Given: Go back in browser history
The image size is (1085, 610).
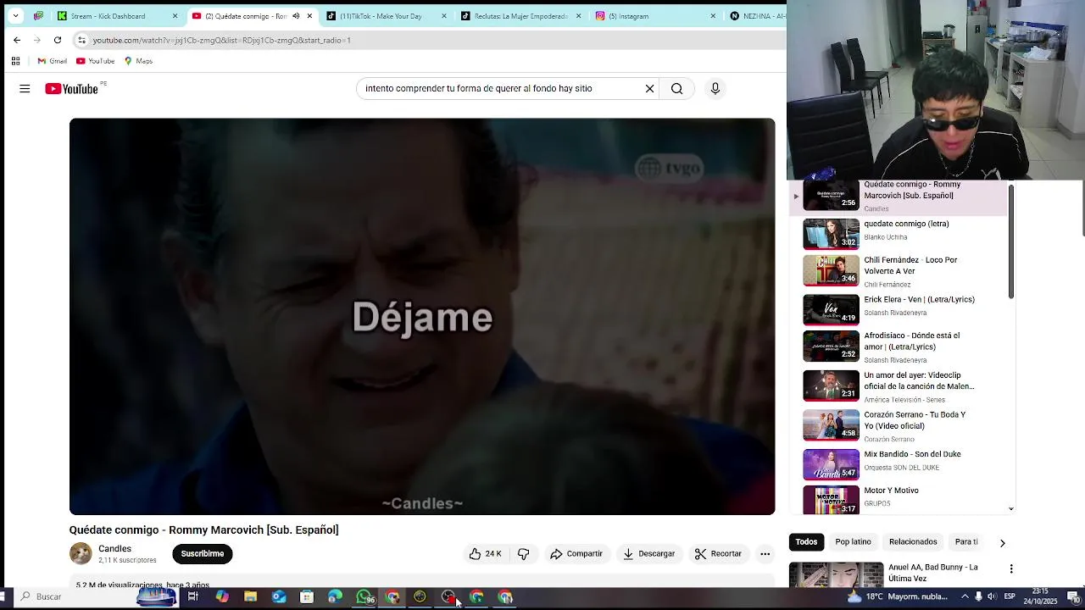Looking at the screenshot, I should (x=17, y=40).
